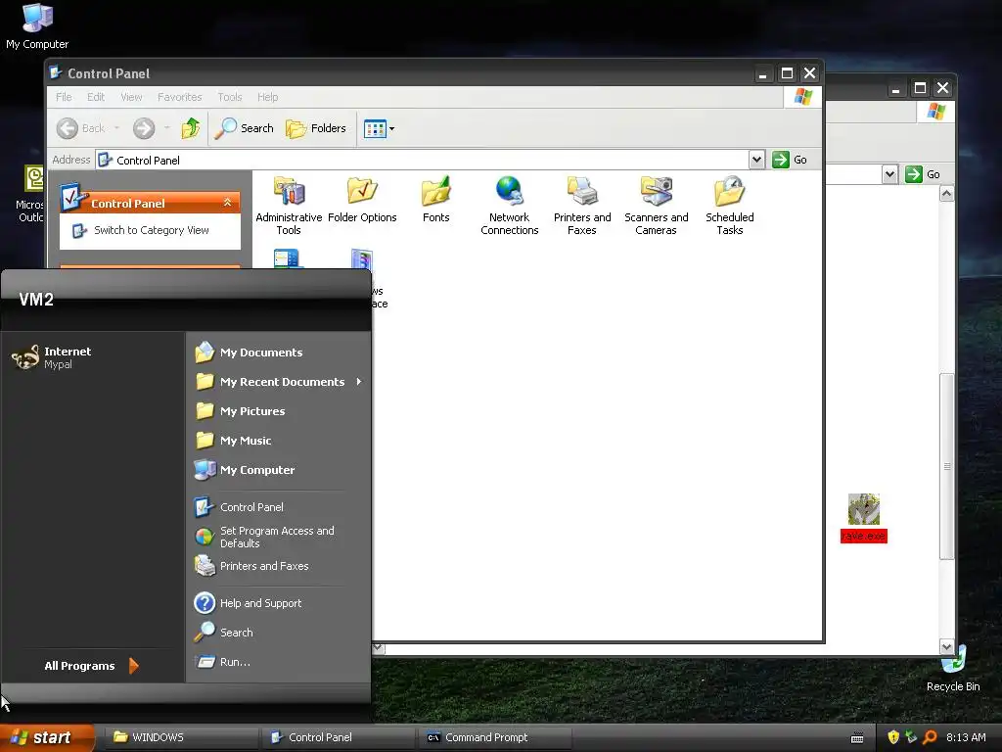
Task: Open the File menu
Action: tap(64, 97)
